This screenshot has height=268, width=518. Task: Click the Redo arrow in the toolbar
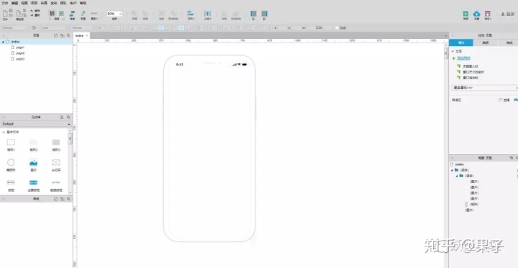click(x=32, y=15)
